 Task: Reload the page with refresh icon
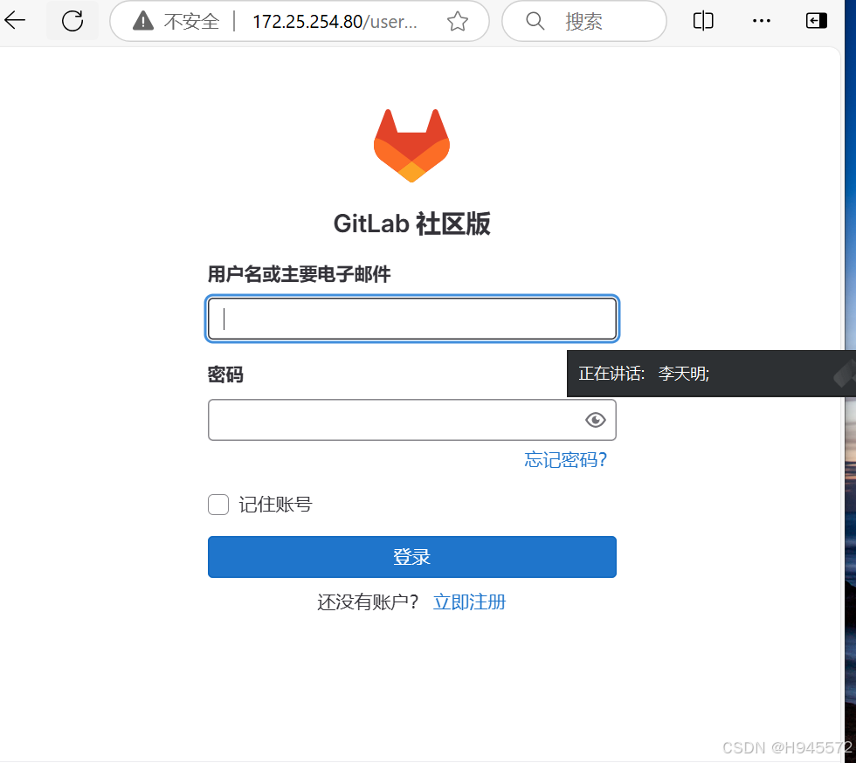point(72,21)
